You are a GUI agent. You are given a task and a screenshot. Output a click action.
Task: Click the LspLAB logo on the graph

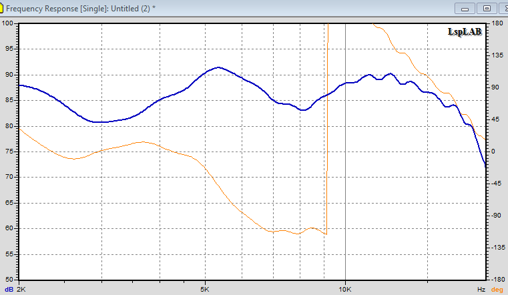click(x=465, y=32)
